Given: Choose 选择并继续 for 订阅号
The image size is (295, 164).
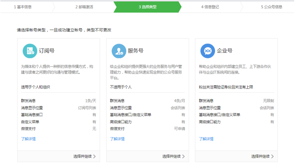Looking at the screenshot, I should coord(84,156).
